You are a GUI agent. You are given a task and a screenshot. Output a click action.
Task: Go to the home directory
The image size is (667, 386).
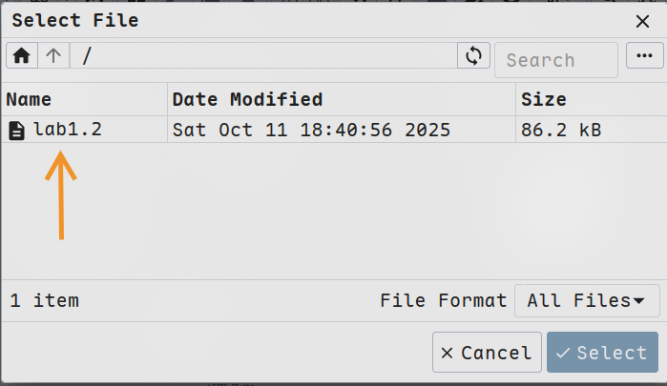21,56
